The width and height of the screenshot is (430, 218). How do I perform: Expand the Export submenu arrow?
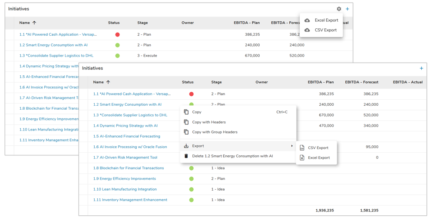tap(292, 146)
